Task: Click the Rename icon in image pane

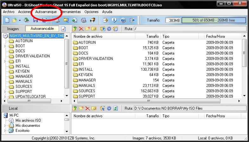Action: click(x=94, y=29)
